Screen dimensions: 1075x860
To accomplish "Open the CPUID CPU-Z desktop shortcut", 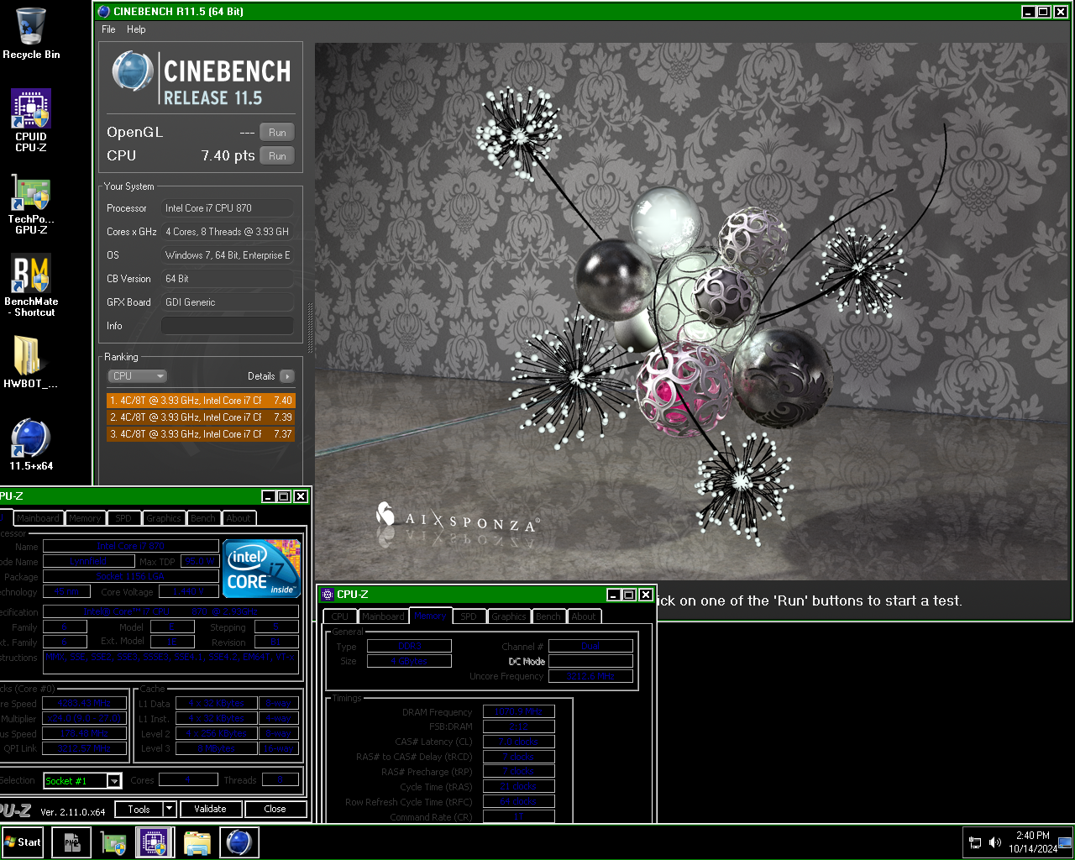I will (31, 120).
